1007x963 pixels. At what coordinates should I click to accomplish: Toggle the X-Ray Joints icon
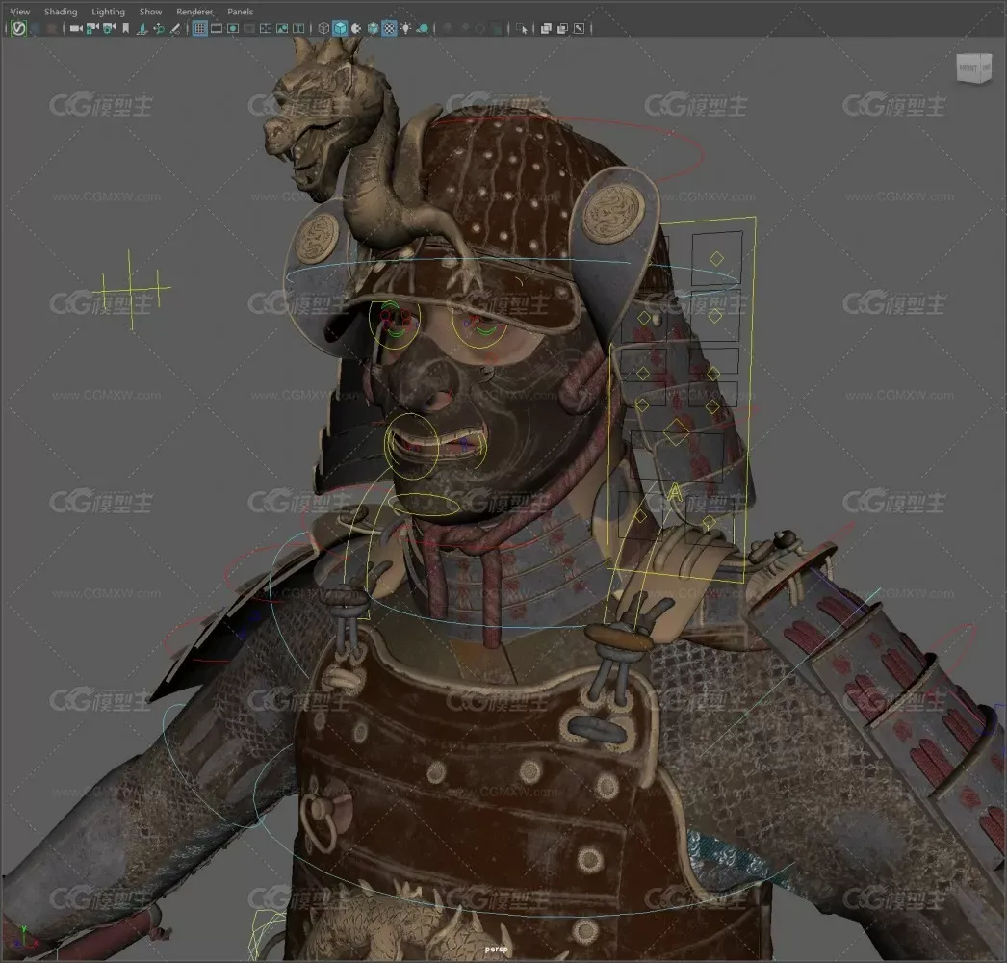pyautogui.click(x=579, y=28)
